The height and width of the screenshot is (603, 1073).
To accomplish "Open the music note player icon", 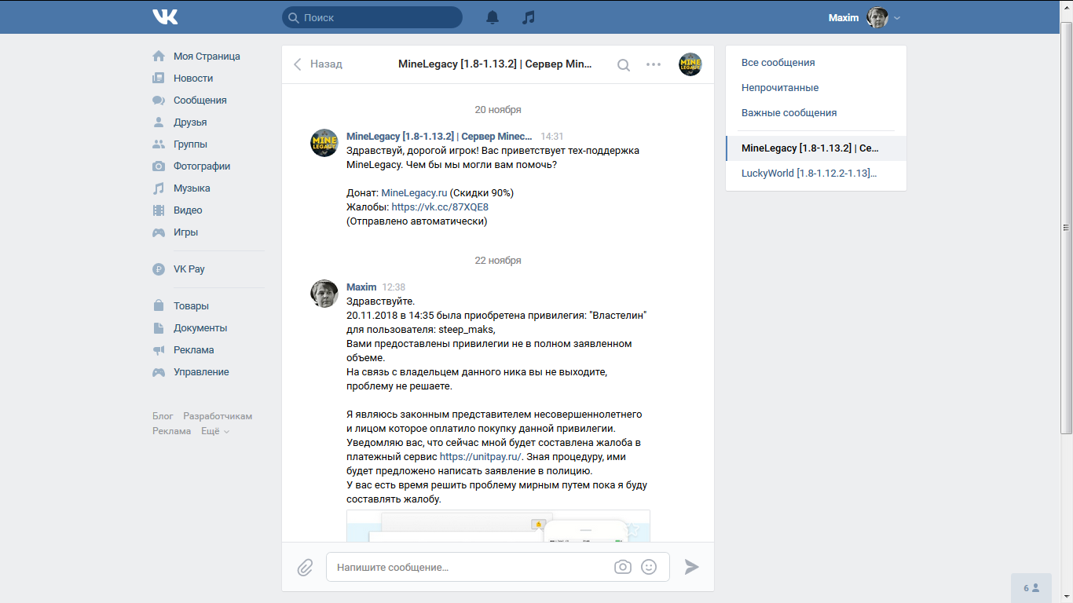I will pyautogui.click(x=529, y=17).
